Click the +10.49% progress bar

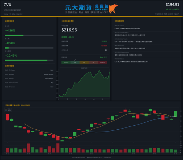point(29,61)
